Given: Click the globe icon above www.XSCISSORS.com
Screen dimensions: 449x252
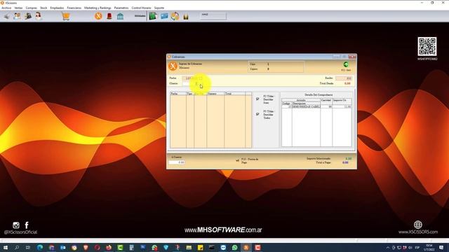Looking at the screenshot, I should click(418, 225).
